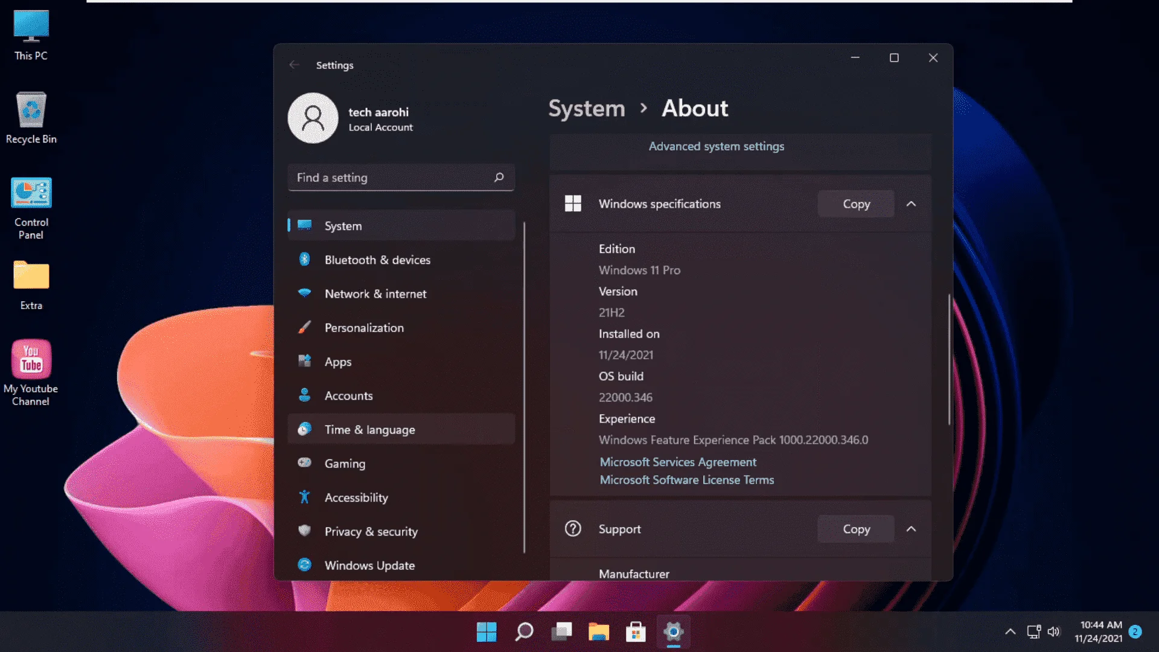This screenshot has height=652, width=1159.
Task: Go to Personalization settings
Action: tap(401, 328)
